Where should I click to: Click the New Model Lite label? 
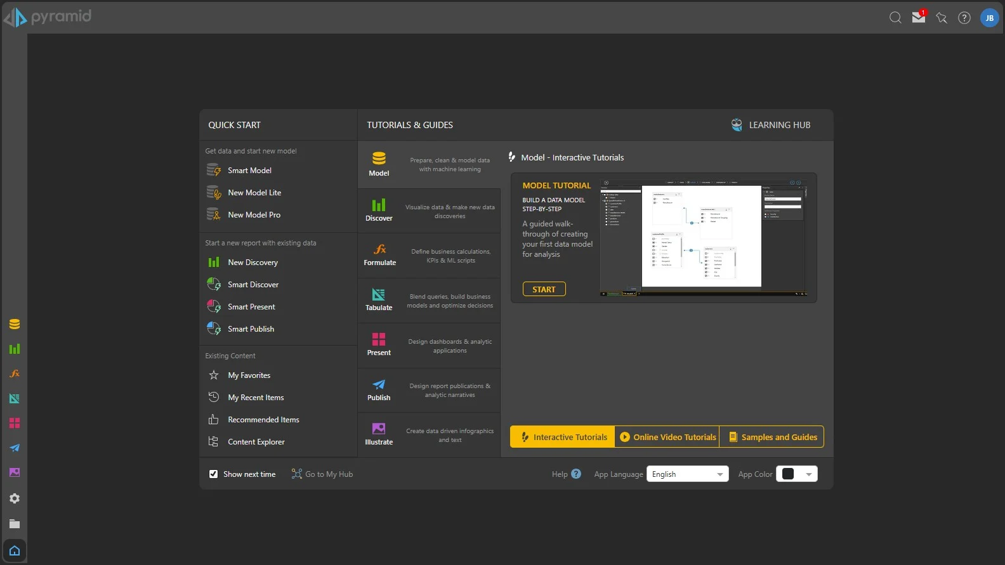[254, 192]
